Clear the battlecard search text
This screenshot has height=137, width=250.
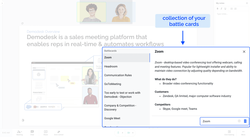[x=239, y=121]
